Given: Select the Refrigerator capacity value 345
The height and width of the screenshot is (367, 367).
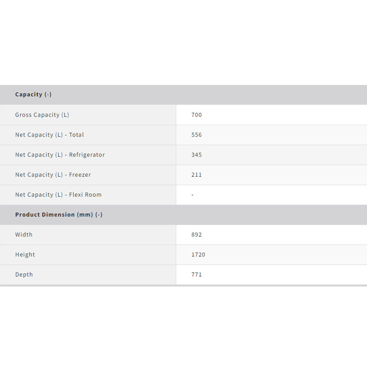Looking at the screenshot, I should point(196,155).
